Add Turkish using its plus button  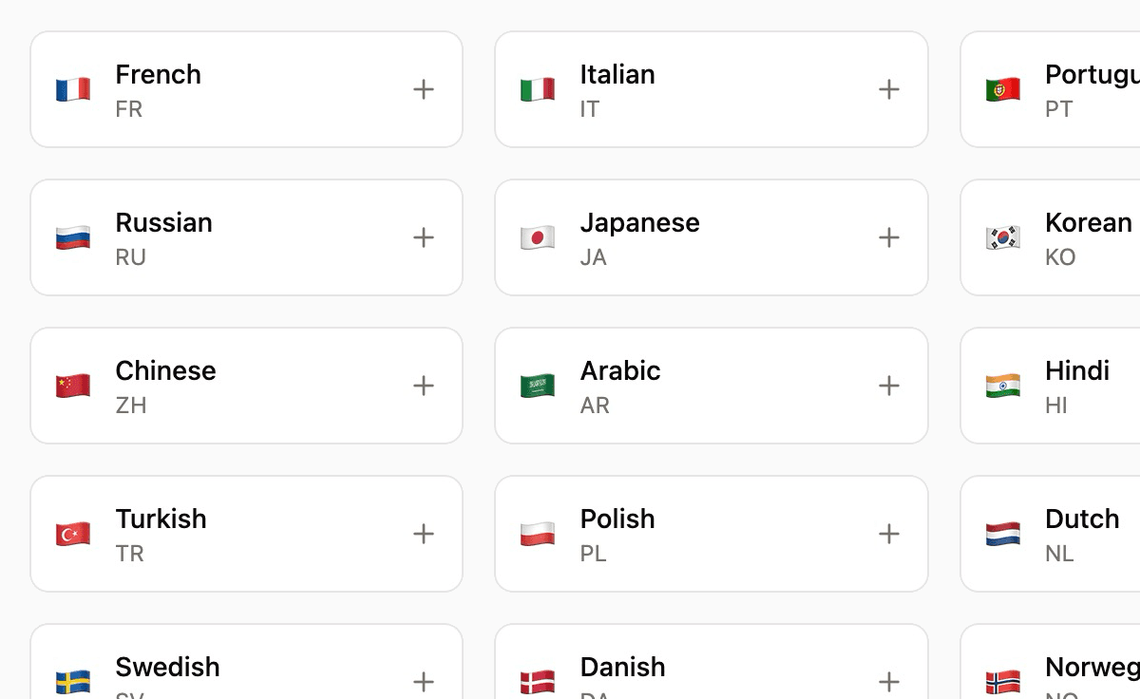pos(423,533)
